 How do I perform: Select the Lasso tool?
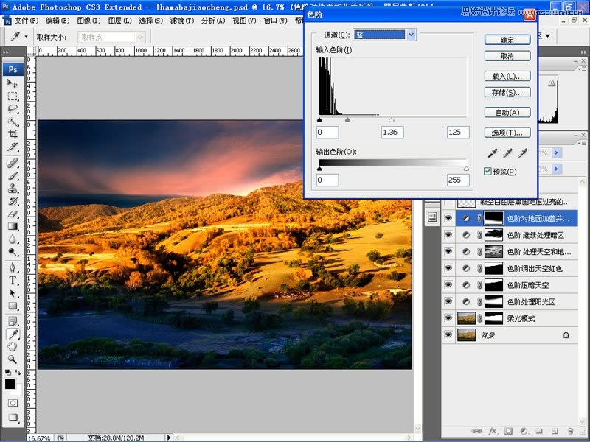tap(13, 109)
